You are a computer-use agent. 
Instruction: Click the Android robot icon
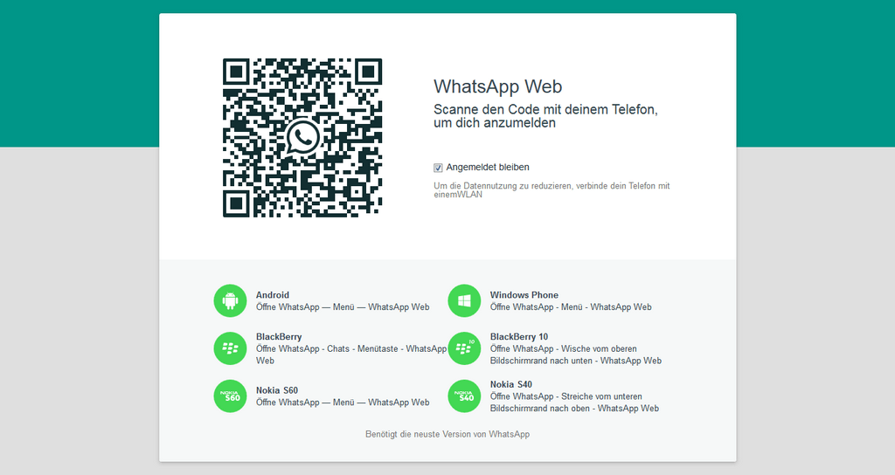230,300
